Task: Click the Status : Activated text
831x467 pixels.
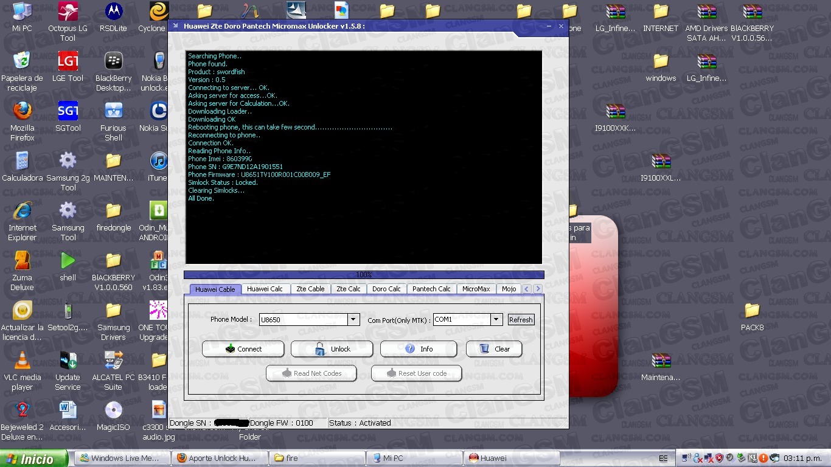Action: (x=360, y=423)
